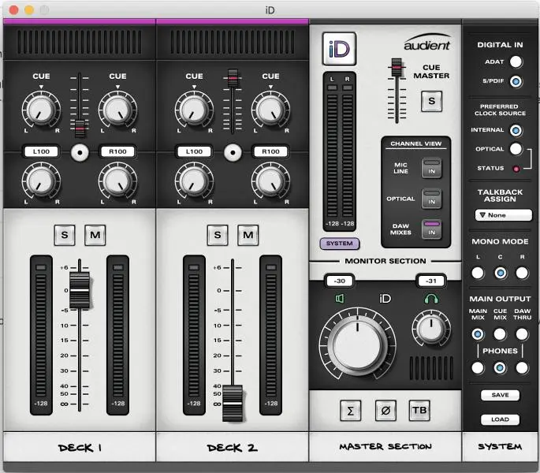The image size is (540, 473).
Task: Click the green speaker monitor icon
Action: pos(340,299)
